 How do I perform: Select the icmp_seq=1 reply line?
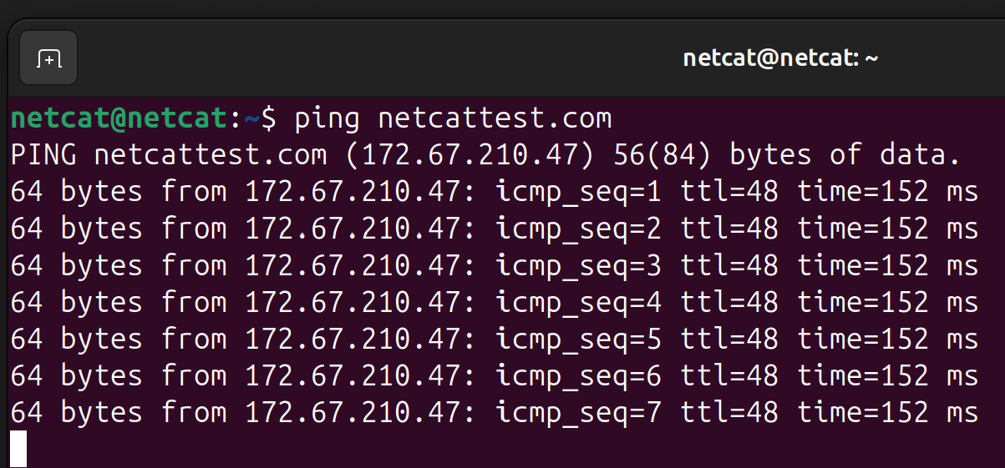point(495,192)
